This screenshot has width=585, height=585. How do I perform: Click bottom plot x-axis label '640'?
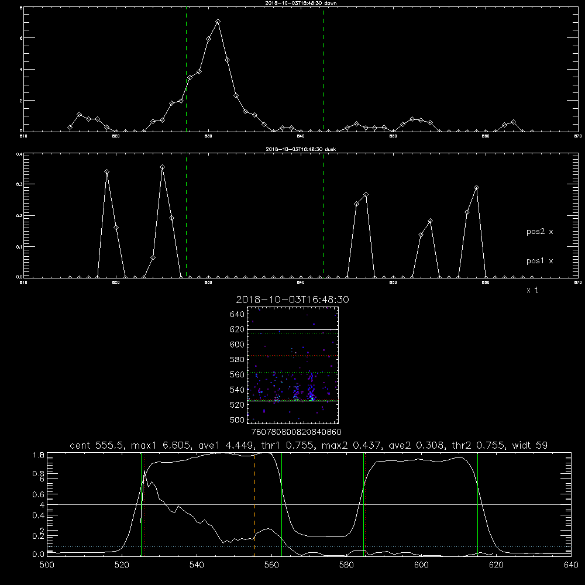pyautogui.click(x=571, y=565)
